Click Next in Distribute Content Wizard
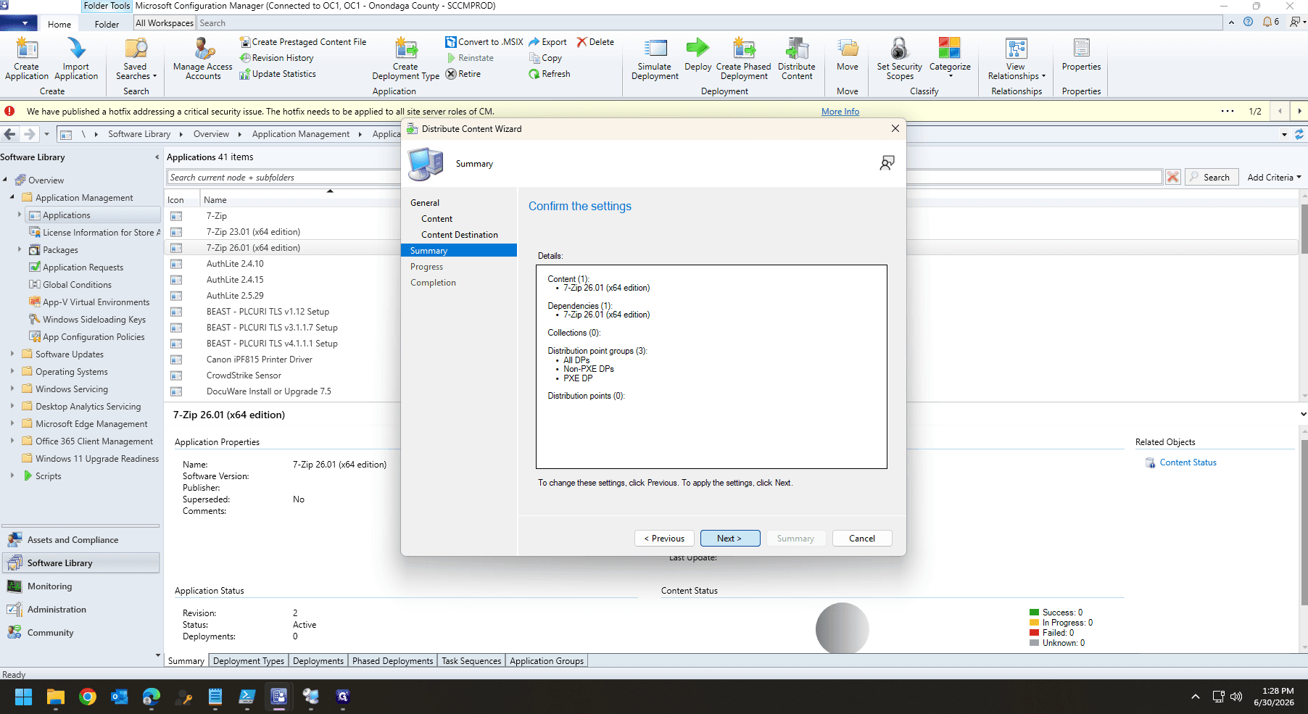 pyautogui.click(x=729, y=539)
